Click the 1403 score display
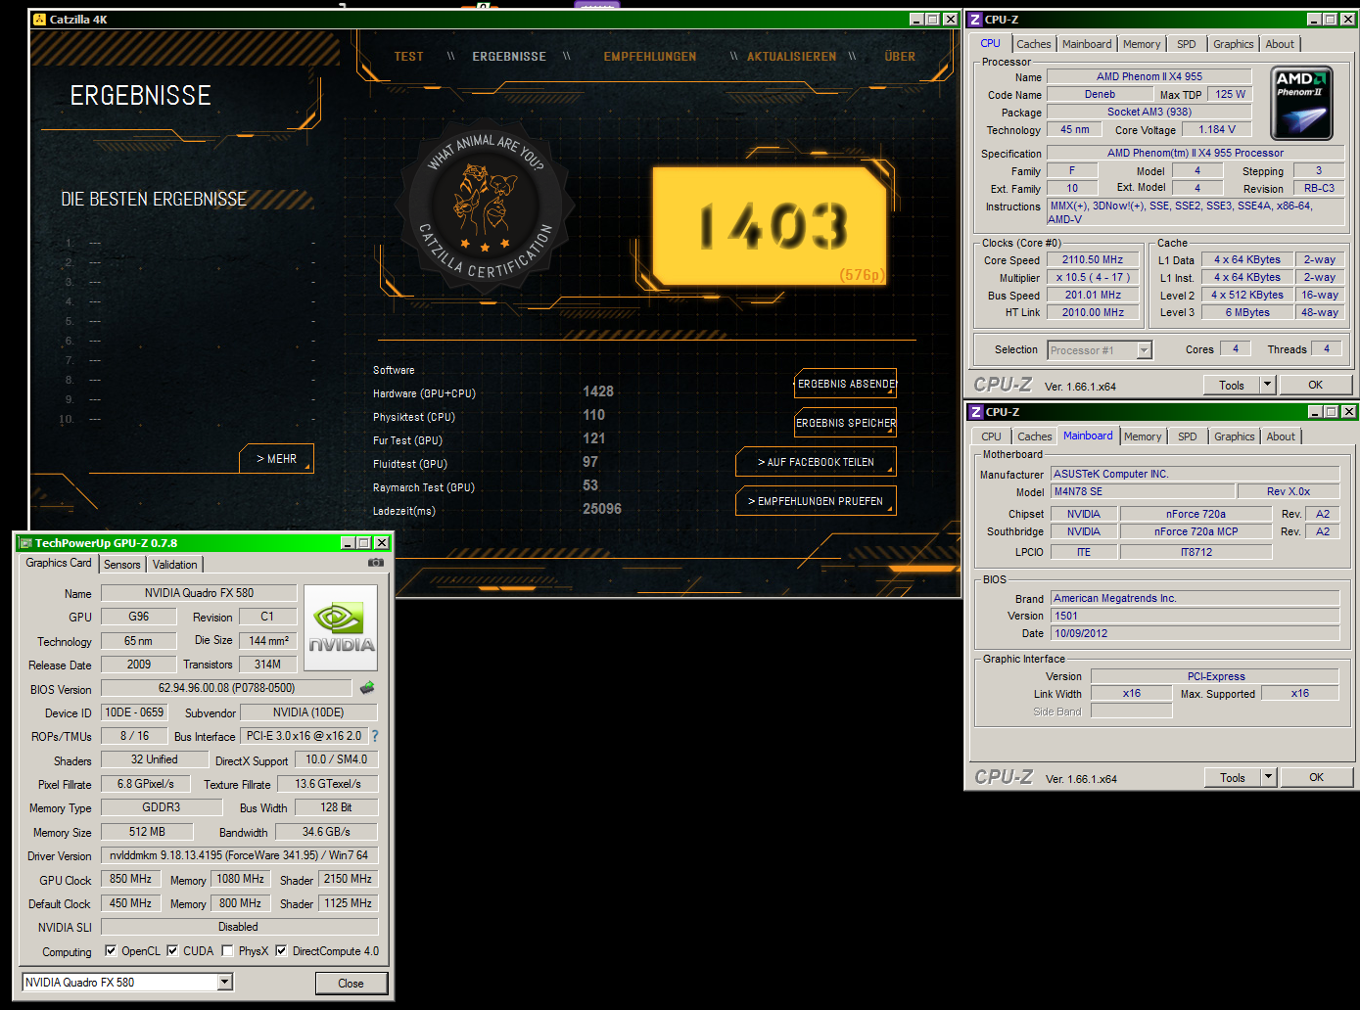 tap(771, 226)
